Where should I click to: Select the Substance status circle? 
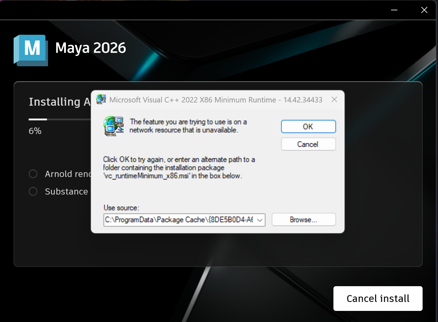[33, 192]
